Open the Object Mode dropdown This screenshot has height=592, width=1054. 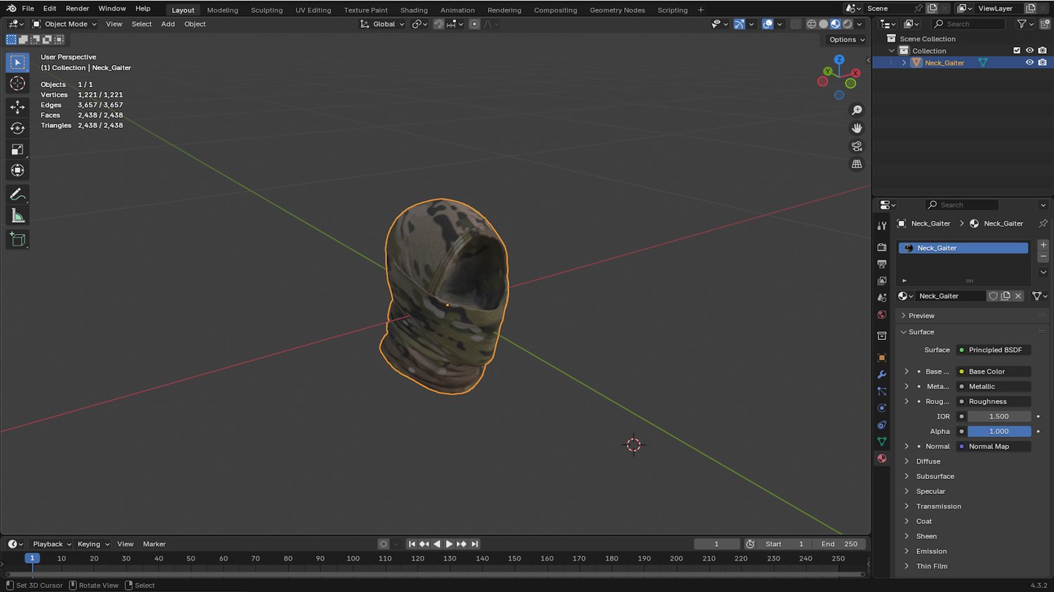pos(65,24)
